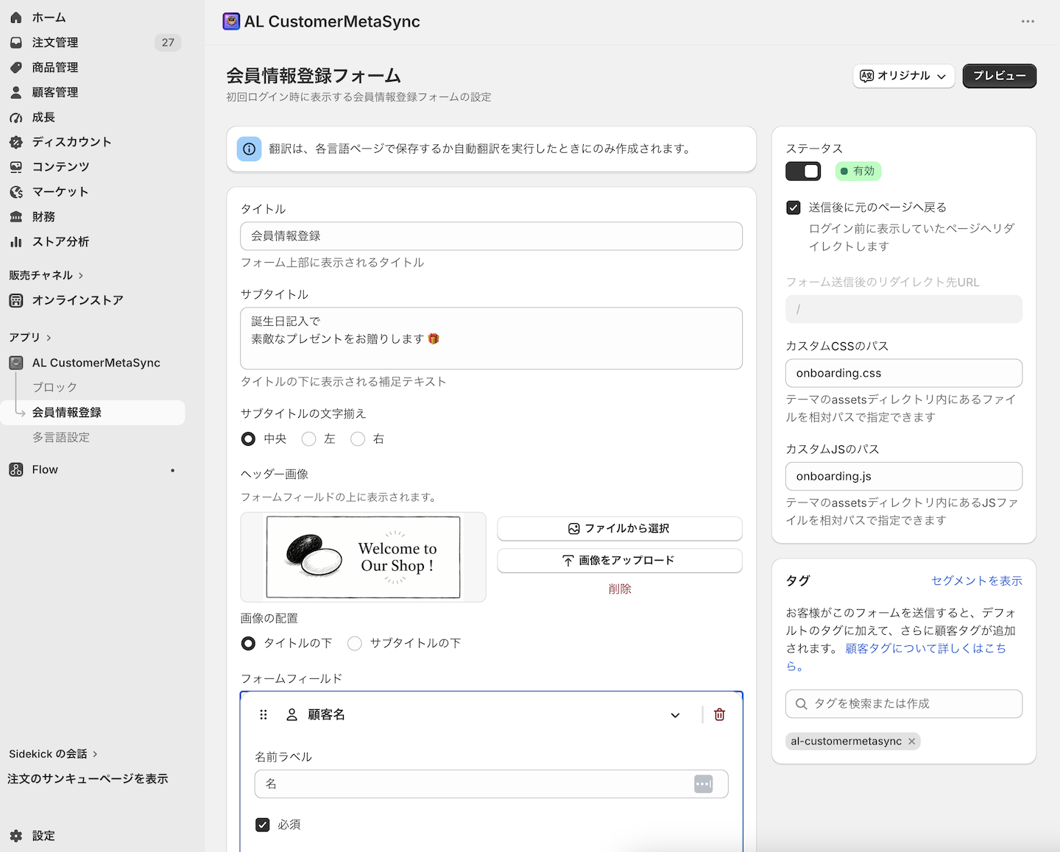The width and height of the screenshot is (1060, 852).
Task: Open the three-dot more menu at top right
Action: (x=1028, y=21)
